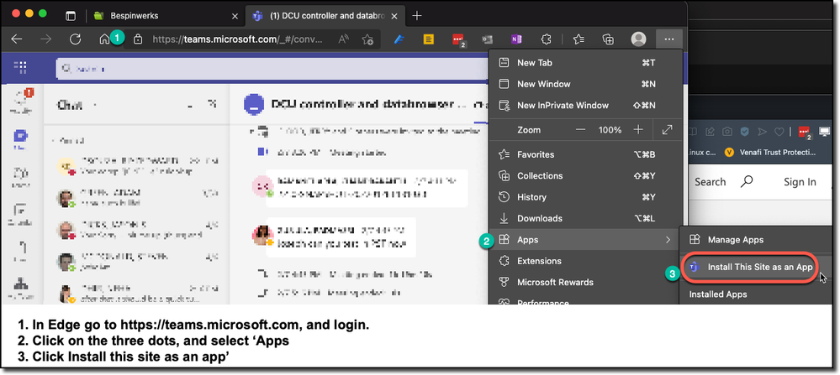
Task: Click the shield icon in background browser toolbar
Action: tap(744, 131)
